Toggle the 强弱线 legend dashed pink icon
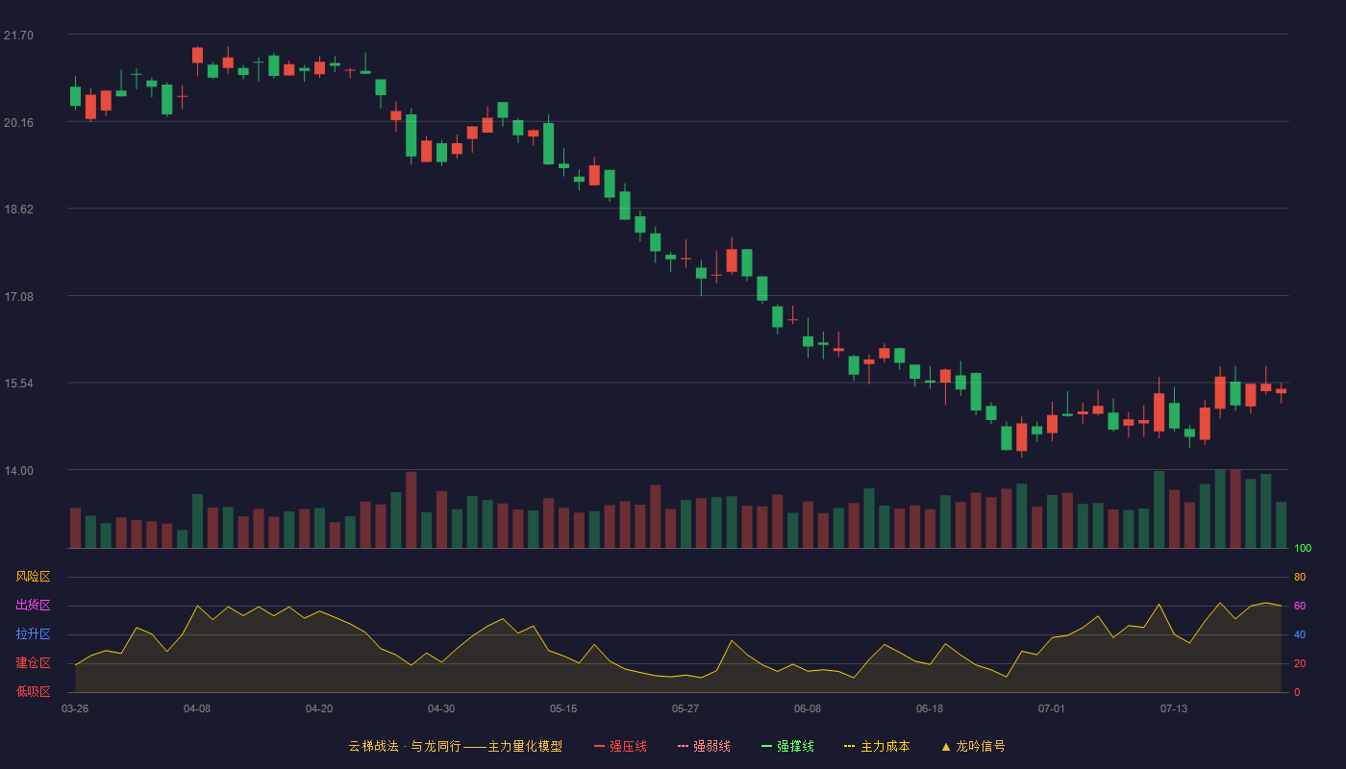This screenshot has height=769, width=1346. point(683,746)
